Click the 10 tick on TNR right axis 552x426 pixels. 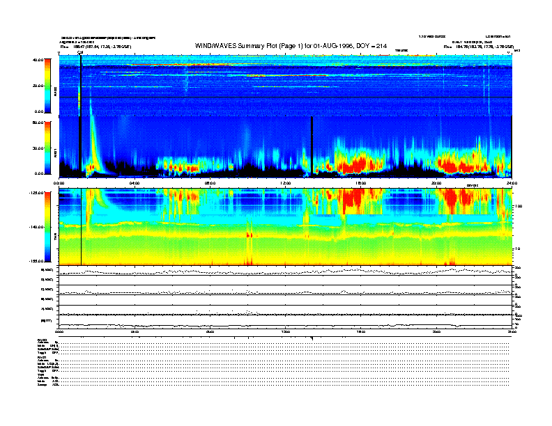click(517, 249)
